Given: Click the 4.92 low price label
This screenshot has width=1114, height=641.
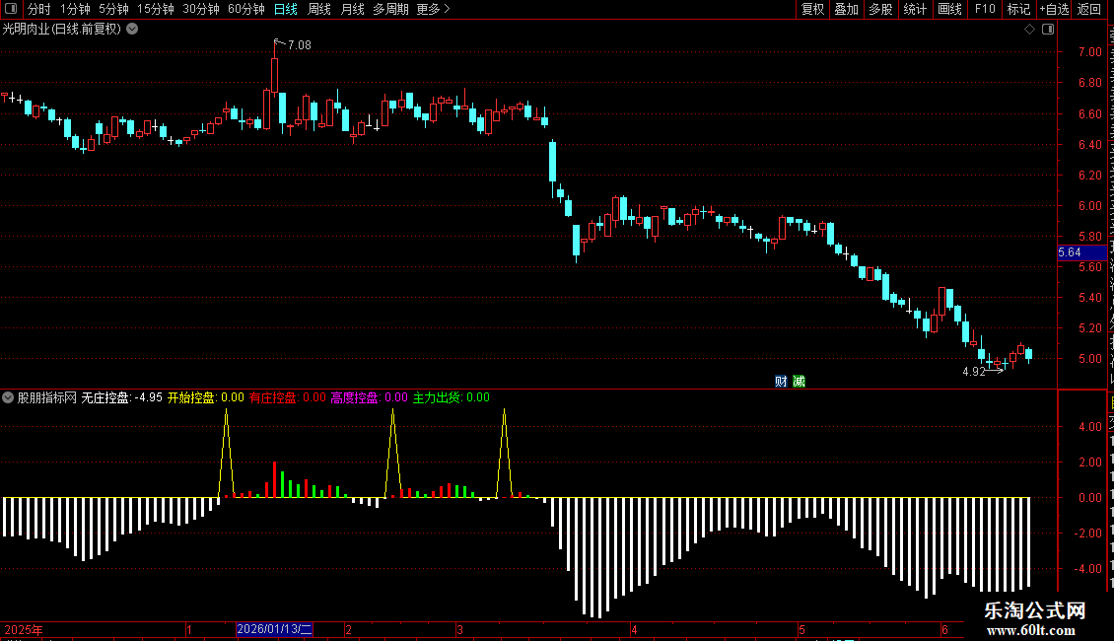Looking at the screenshot, I should 974,372.
